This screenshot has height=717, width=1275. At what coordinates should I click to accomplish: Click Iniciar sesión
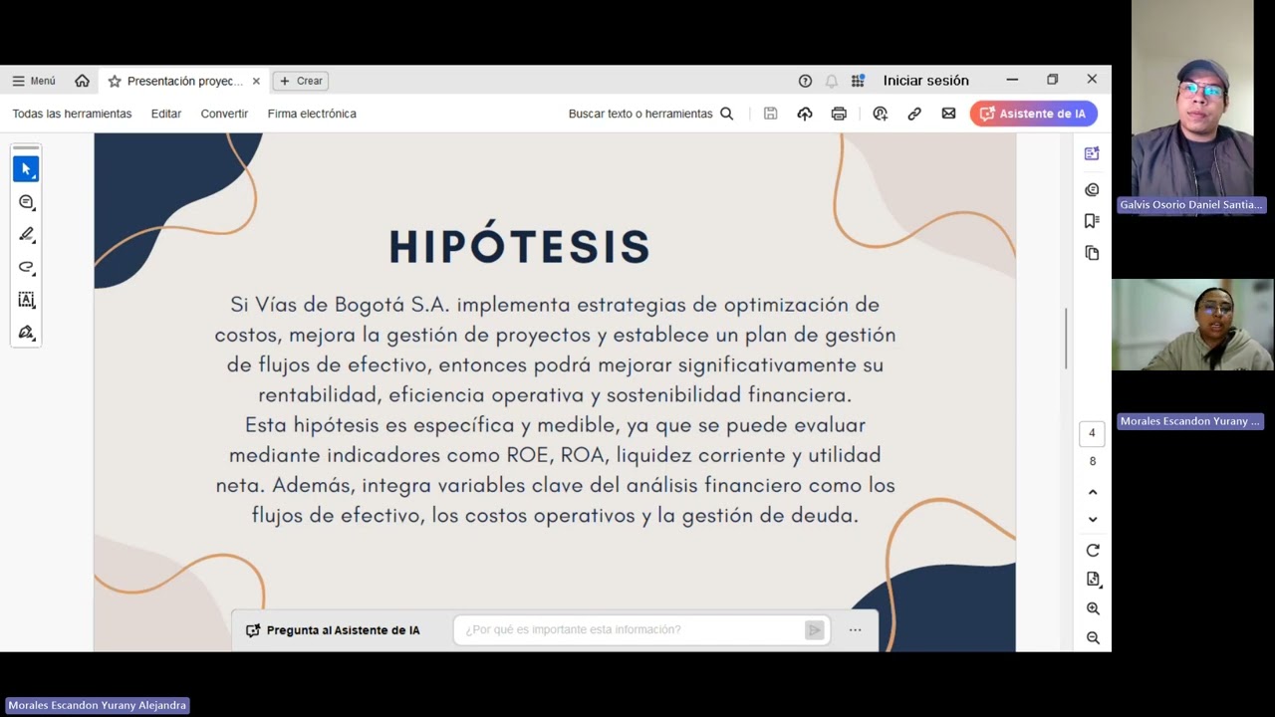tap(925, 81)
